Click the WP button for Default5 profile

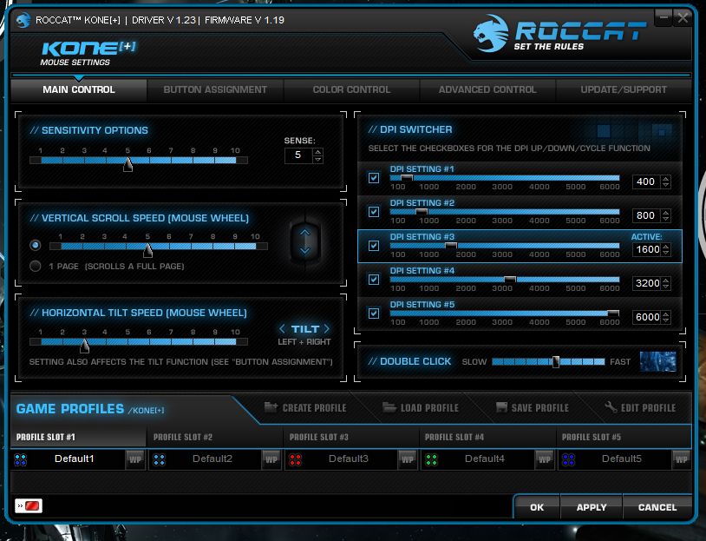(x=681, y=459)
